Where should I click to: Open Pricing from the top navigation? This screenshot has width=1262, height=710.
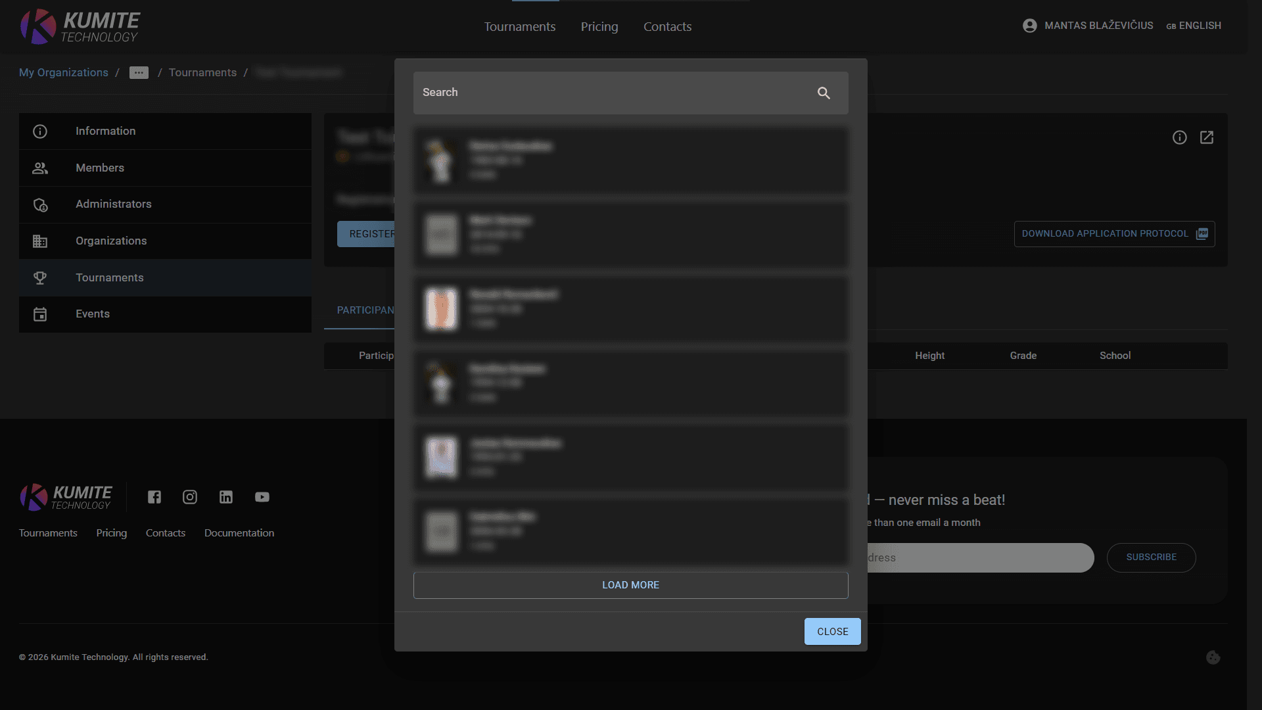(x=599, y=26)
